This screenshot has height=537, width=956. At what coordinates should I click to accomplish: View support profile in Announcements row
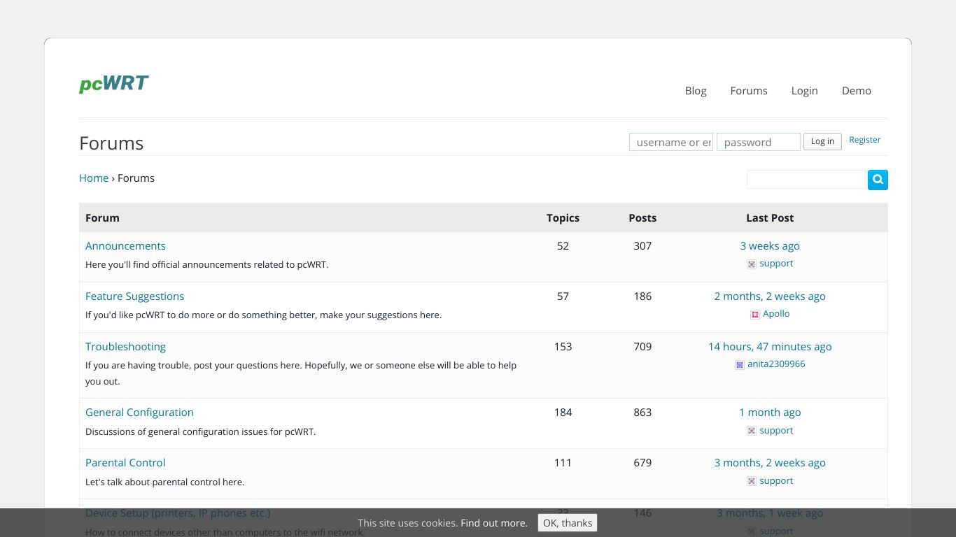click(776, 264)
